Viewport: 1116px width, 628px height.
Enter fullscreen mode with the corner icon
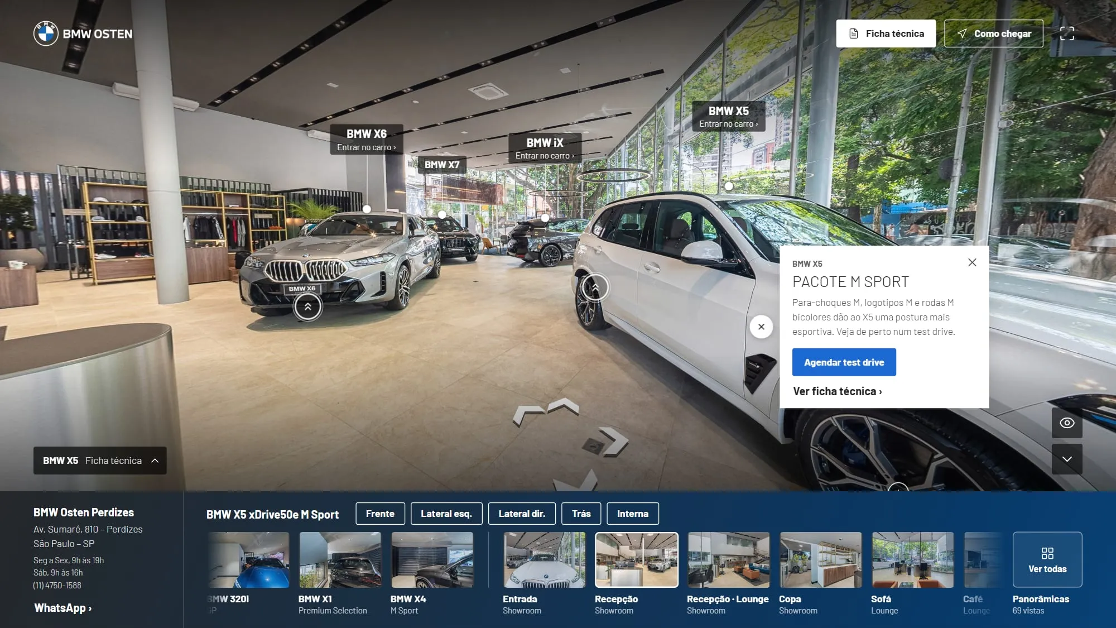pyautogui.click(x=1067, y=33)
